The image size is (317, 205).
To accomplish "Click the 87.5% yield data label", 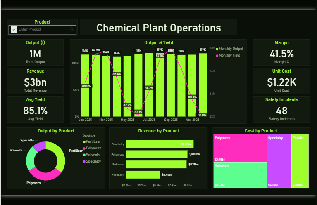I will pos(96,50).
